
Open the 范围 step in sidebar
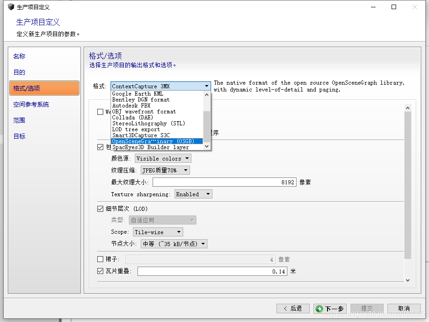(x=19, y=120)
